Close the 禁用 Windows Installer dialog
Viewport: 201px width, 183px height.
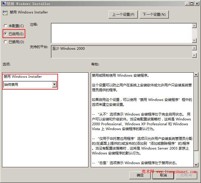click(197, 3)
